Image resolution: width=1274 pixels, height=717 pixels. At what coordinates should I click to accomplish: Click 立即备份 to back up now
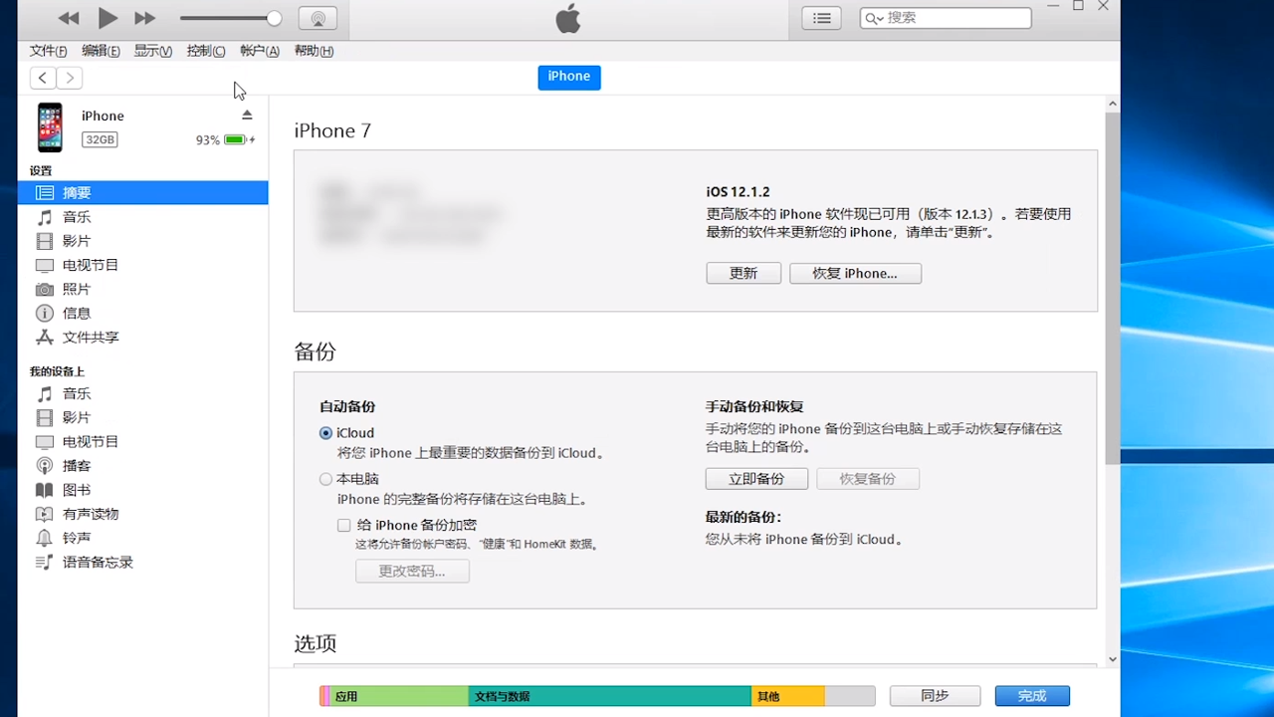(756, 479)
